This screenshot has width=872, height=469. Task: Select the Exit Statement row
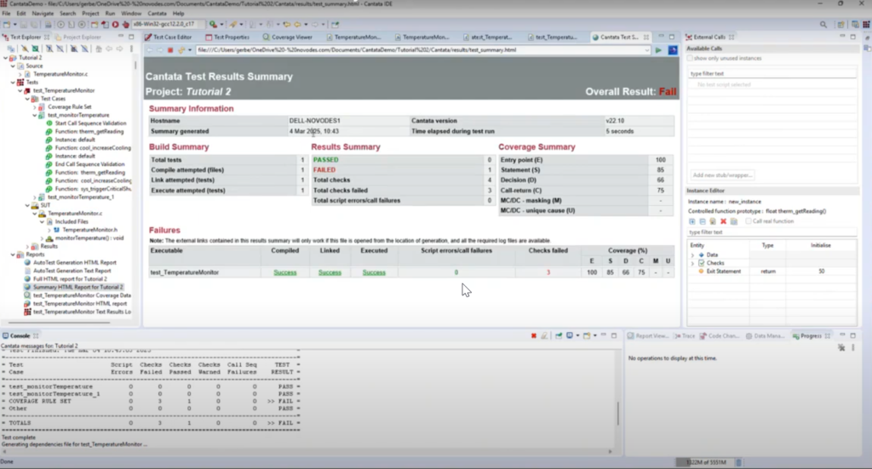pos(773,272)
